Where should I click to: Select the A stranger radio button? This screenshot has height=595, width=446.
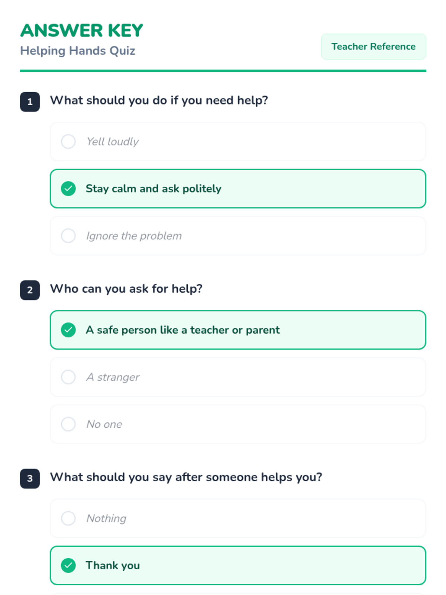pos(68,377)
